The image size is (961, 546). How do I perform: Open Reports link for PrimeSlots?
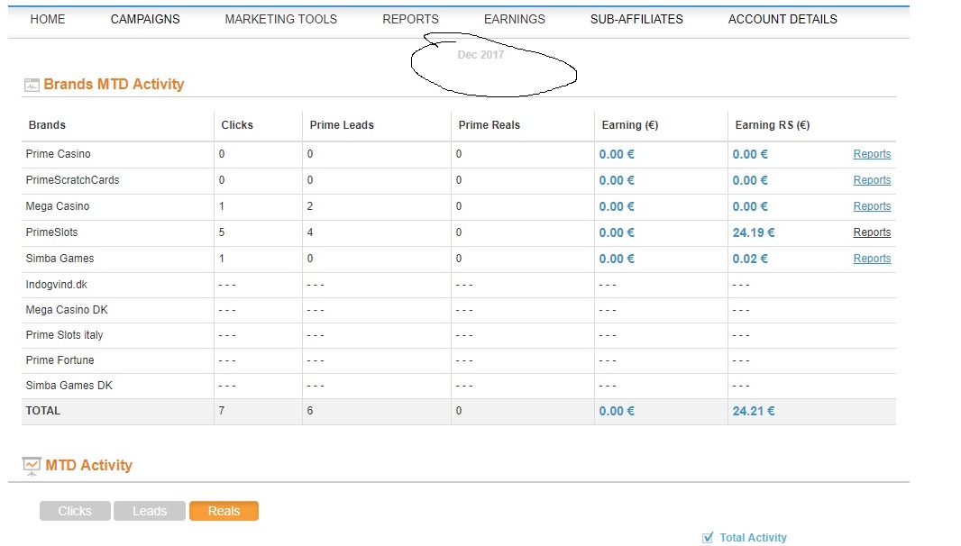point(872,232)
